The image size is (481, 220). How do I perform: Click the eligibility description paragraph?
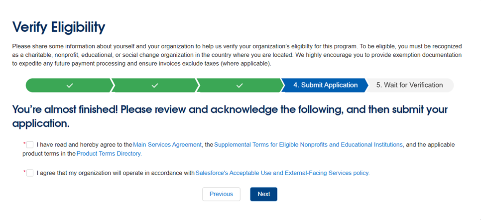tap(237, 55)
